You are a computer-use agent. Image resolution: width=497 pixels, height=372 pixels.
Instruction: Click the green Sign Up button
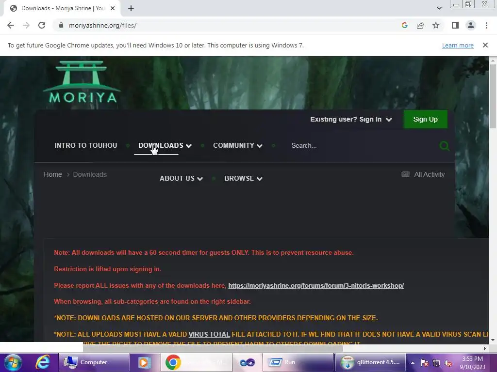point(425,119)
